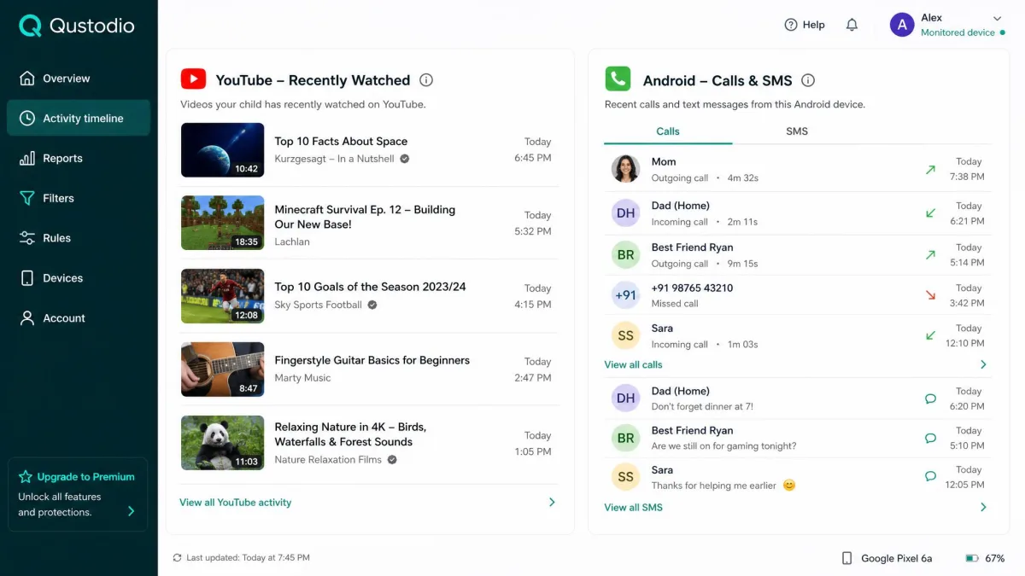
Task: Click the outgoing arrow on Mom's call
Action: (x=930, y=170)
